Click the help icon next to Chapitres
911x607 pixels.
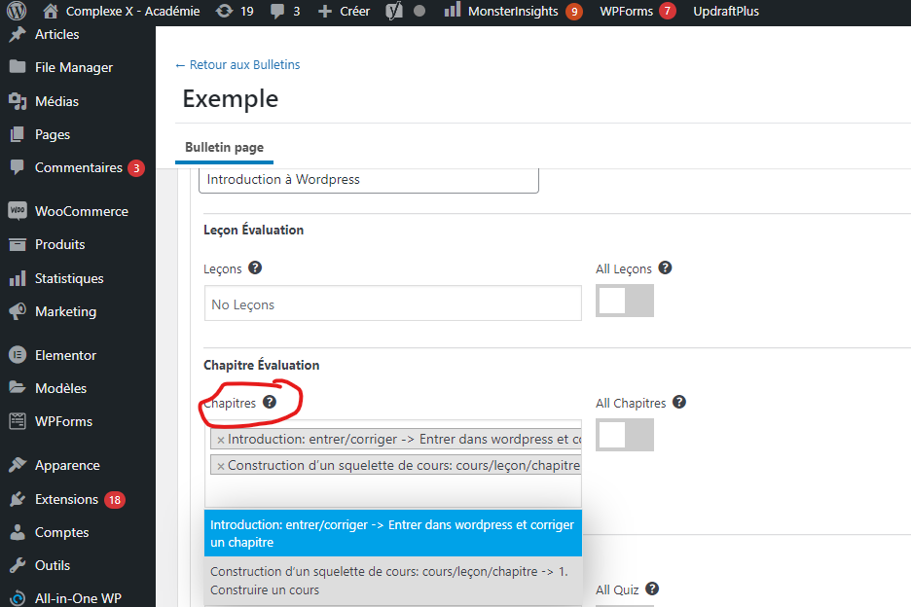[270, 402]
